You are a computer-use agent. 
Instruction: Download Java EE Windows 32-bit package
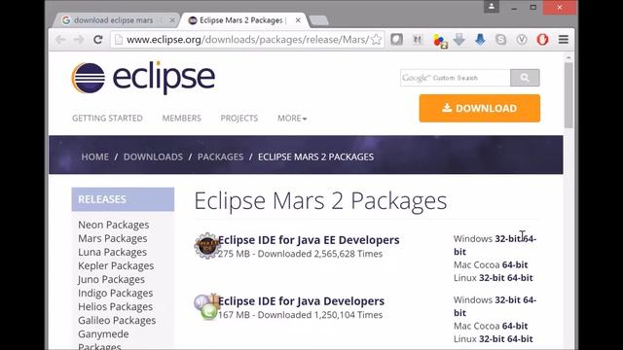pos(507,239)
